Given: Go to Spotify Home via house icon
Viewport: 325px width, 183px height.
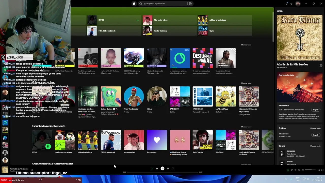Looking at the screenshot, I should (x=134, y=4).
